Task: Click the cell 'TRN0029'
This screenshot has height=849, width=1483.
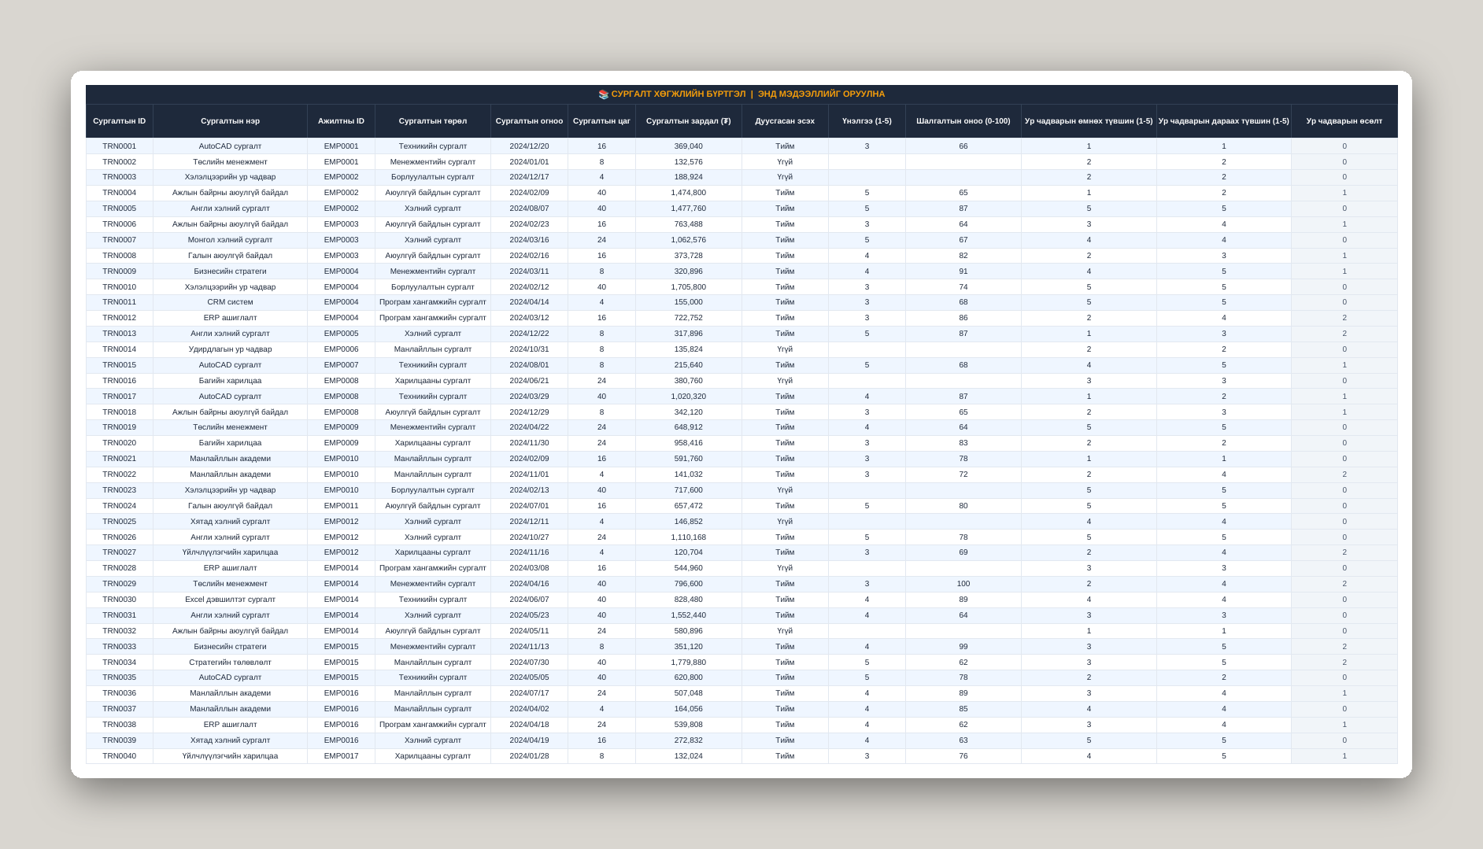Action: pos(120,584)
